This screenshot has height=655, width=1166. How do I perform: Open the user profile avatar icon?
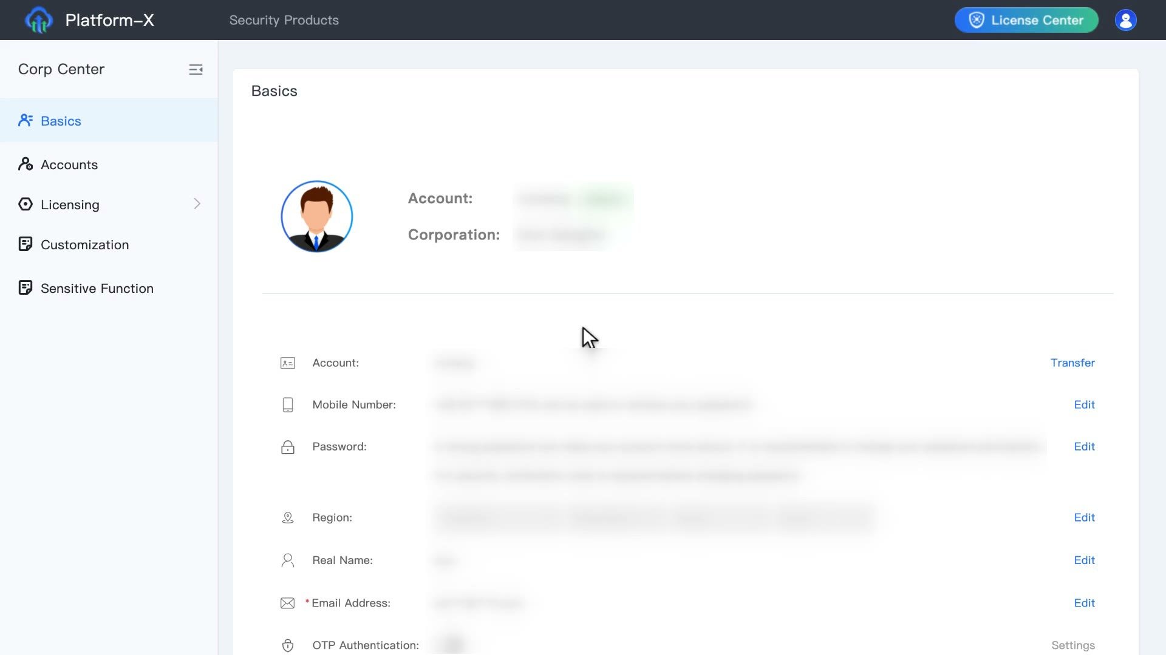coord(1125,20)
